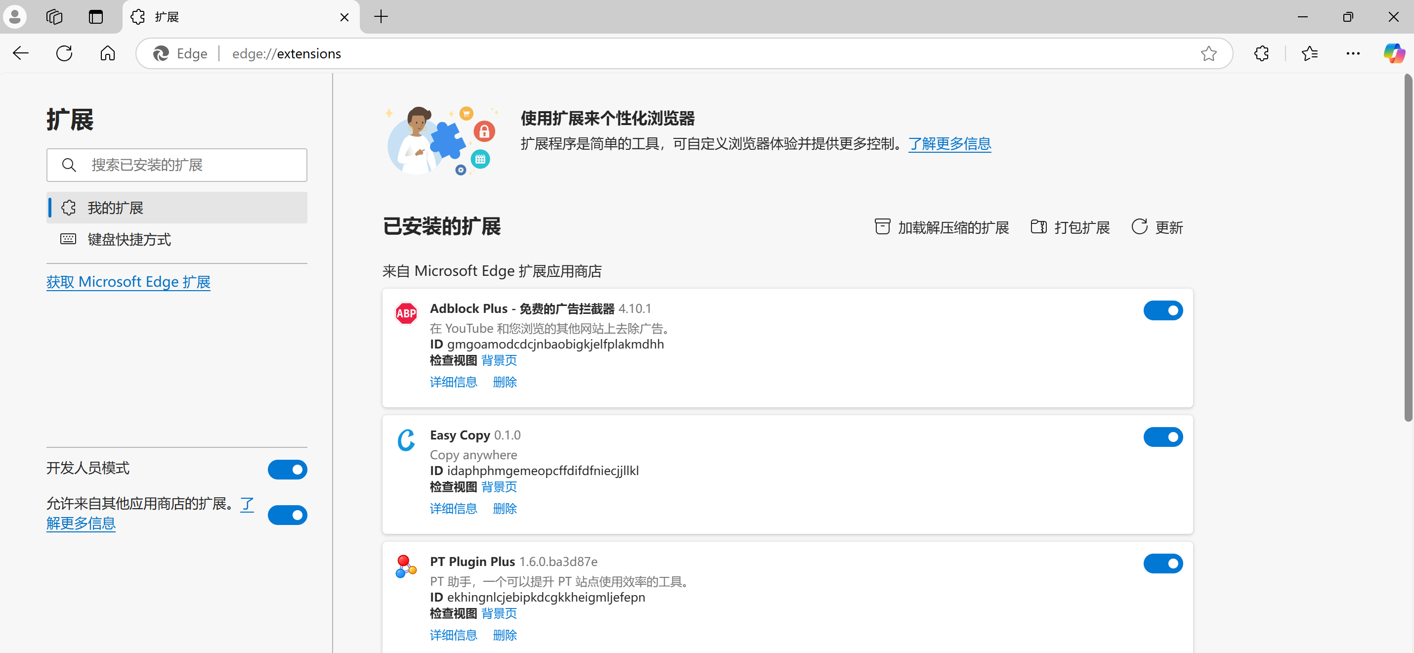
Task: Close the 扩展 tab
Action: pos(344,17)
